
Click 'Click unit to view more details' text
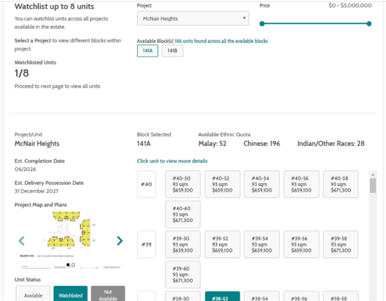(x=172, y=161)
